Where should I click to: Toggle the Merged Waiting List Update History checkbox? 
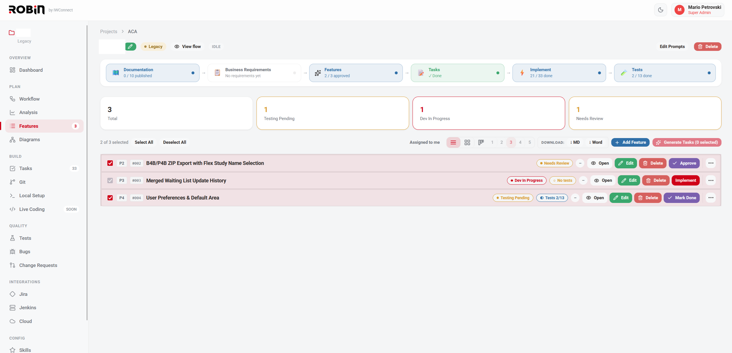(110, 180)
